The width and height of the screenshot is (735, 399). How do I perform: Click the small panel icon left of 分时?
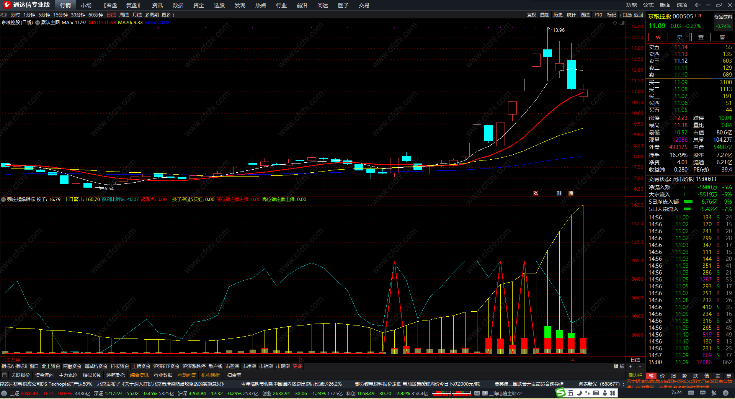click(4, 15)
